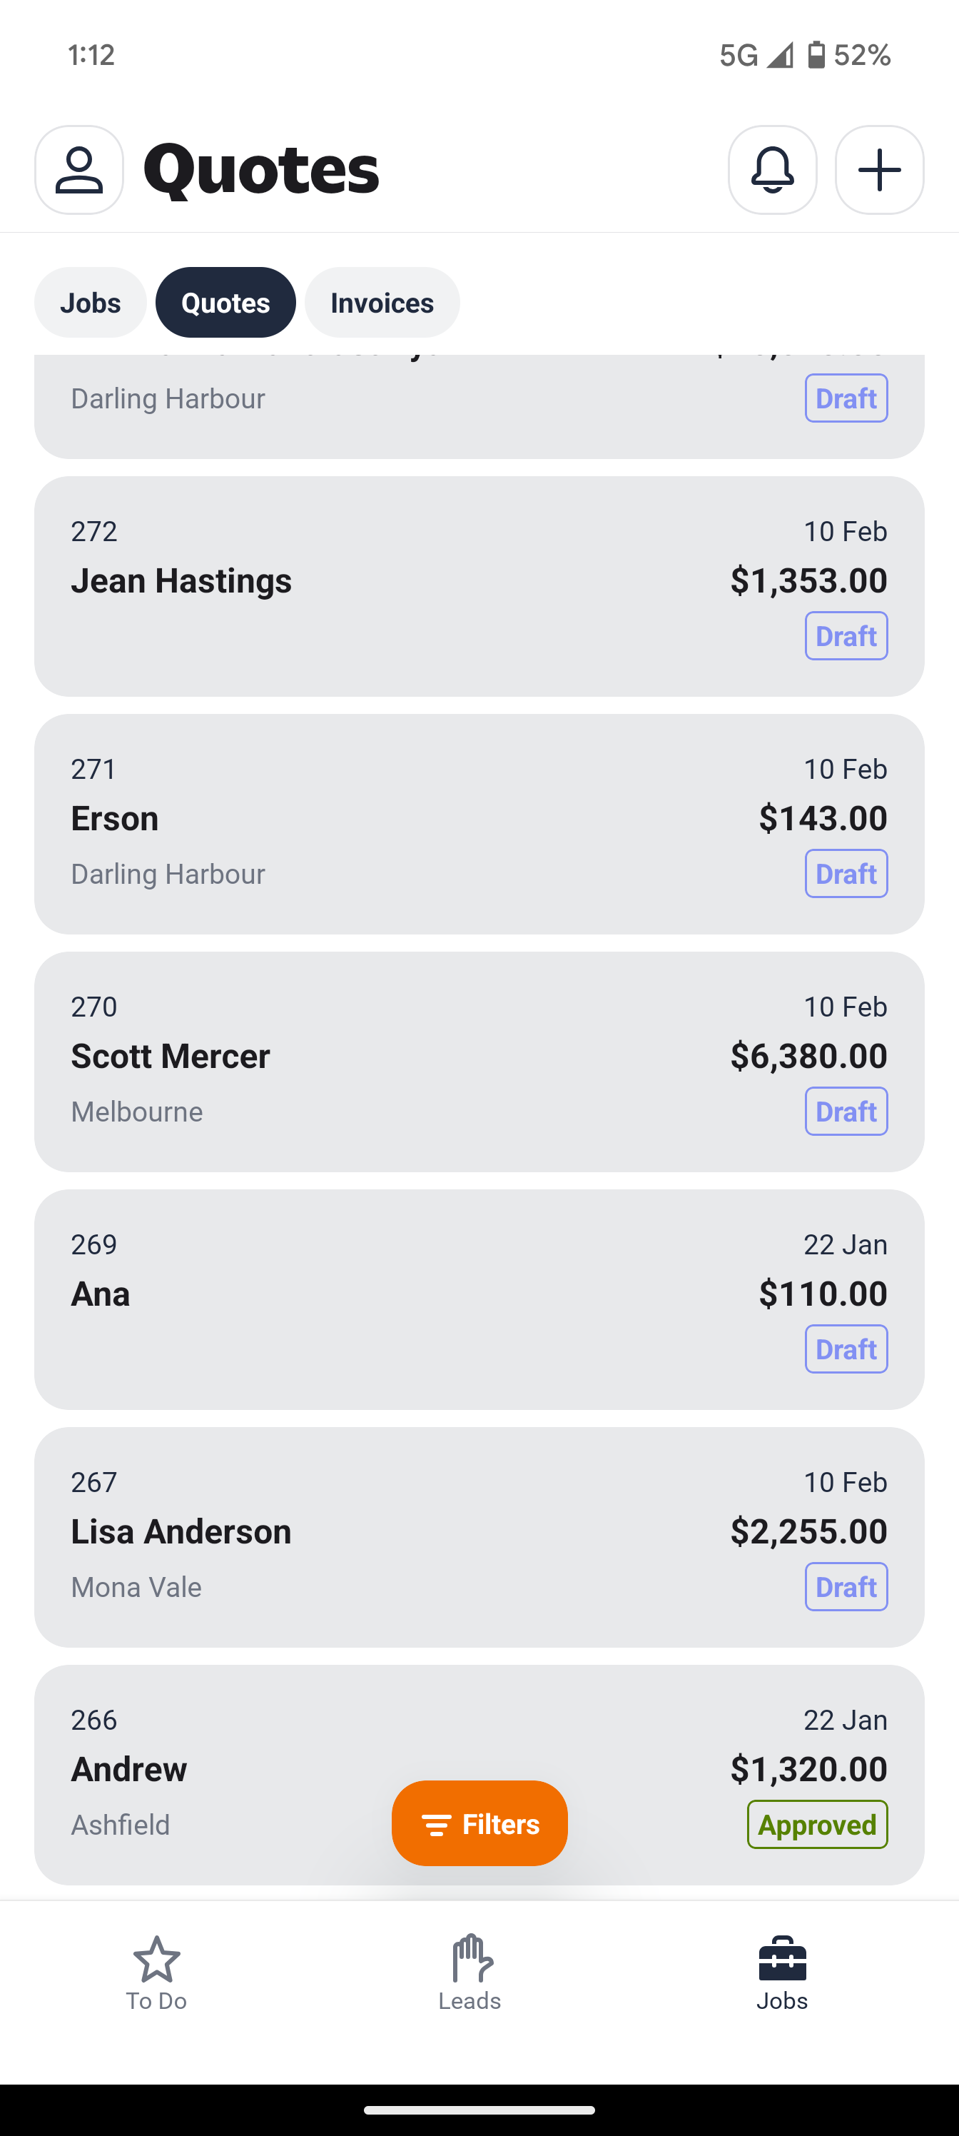Open the To Do star tab

pyautogui.click(x=157, y=1972)
